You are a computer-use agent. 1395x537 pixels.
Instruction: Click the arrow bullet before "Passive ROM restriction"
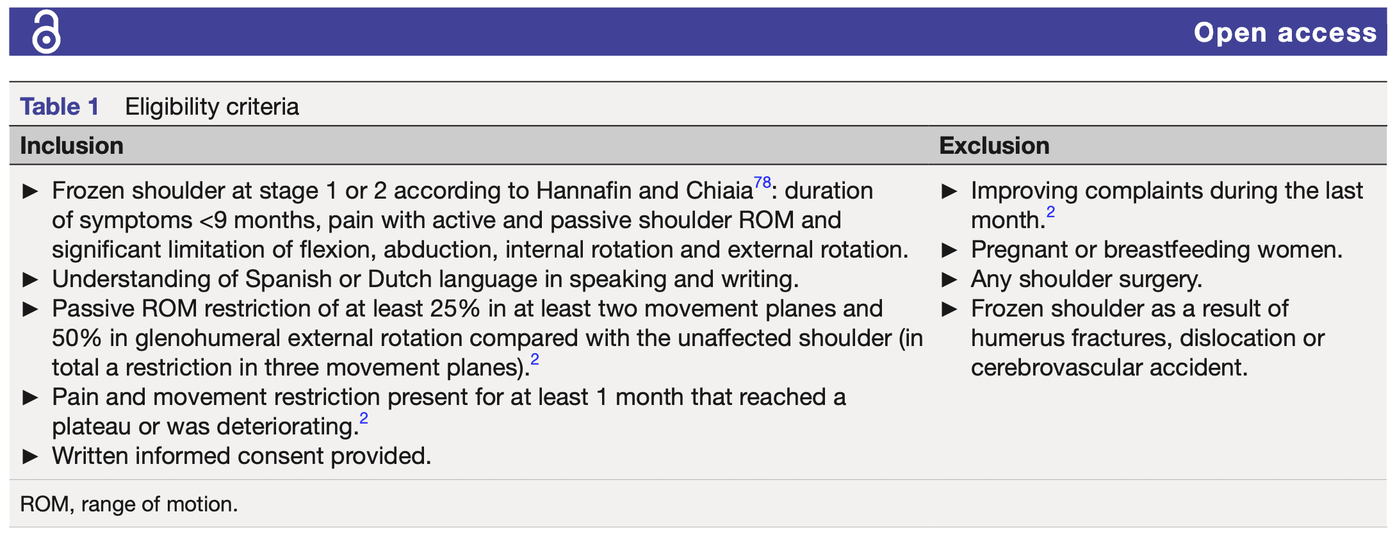30,309
